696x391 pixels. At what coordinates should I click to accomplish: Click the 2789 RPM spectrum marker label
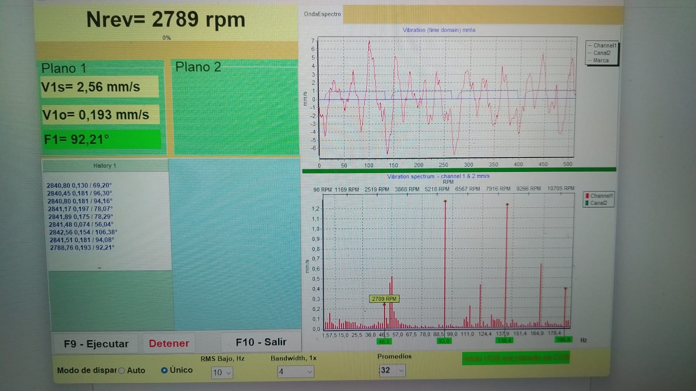pos(384,299)
